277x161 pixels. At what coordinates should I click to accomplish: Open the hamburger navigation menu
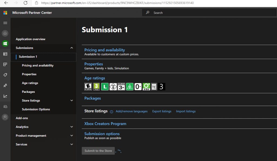(5, 23)
